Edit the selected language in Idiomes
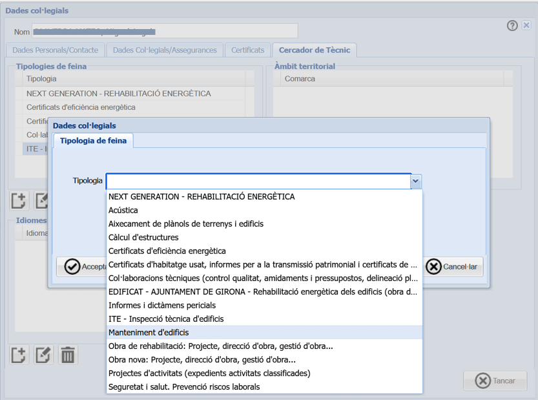This screenshot has height=400, width=538. [x=43, y=355]
